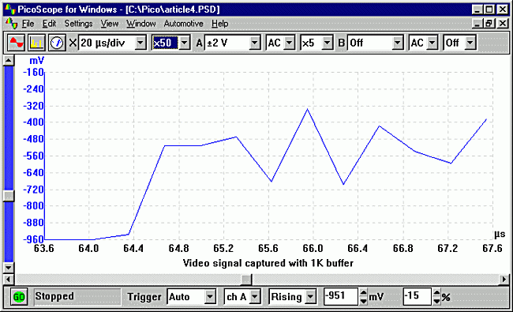
Task: Decrease trigger delay percent with down arrow
Action: click(x=436, y=301)
